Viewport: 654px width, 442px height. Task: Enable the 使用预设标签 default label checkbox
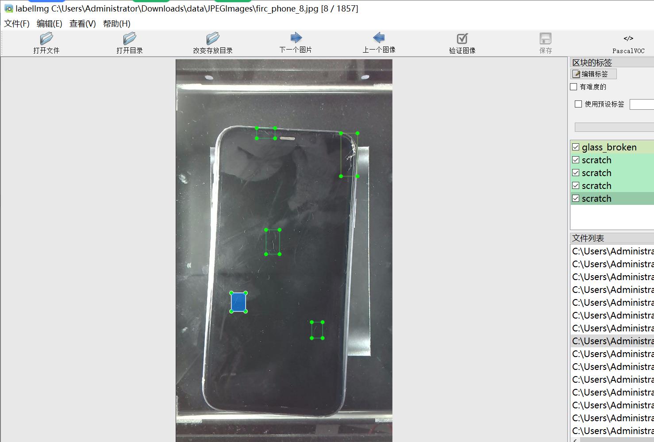[x=578, y=104]
